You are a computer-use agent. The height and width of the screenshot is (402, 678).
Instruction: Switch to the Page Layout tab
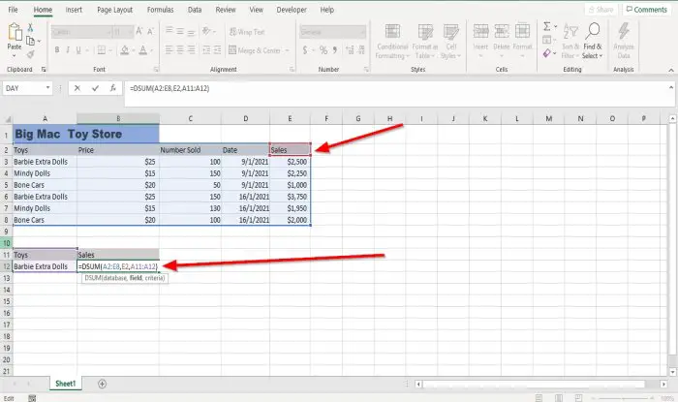tap(114, 10)
